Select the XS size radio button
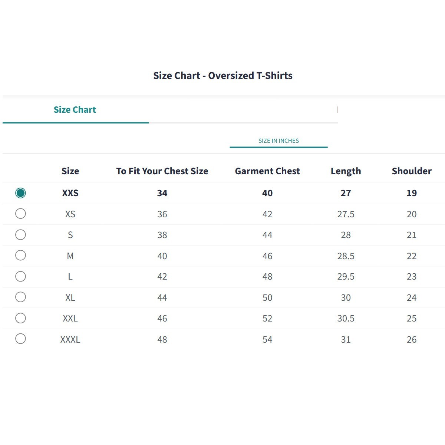This screenshot has height=445, width=445. tap(20, 214)
